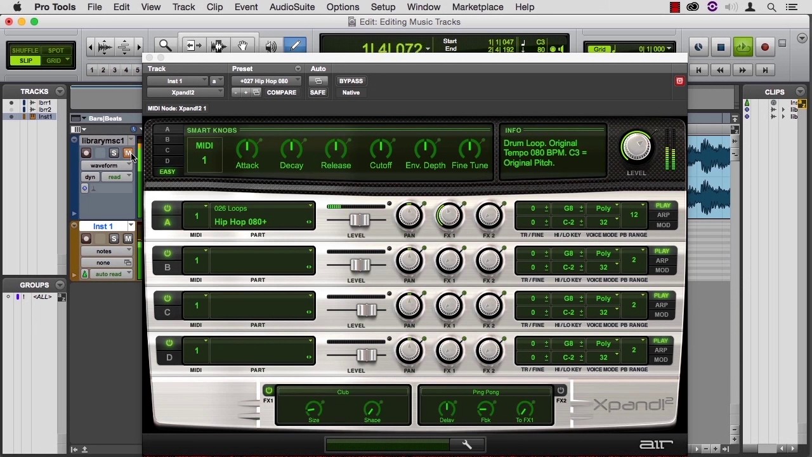Click the horizontal zoom waveform icon
The image size is (812, 457).
(x=105, y=47)
